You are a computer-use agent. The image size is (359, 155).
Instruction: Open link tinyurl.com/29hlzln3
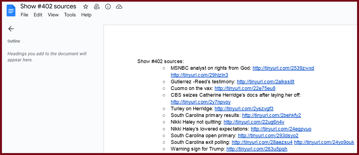click(x=199, y=75)
